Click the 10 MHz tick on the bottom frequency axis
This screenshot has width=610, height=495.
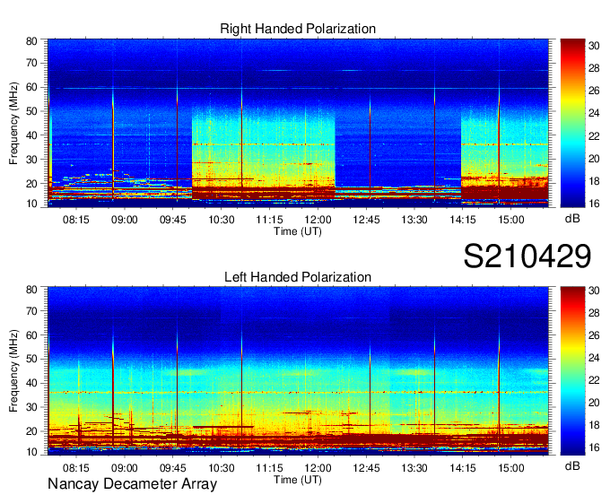click(x=31, y=452)
